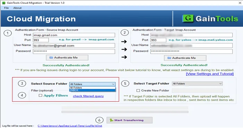The image size is (243, 128).
Task: Open the log file path link
Action: click(70, 126)
